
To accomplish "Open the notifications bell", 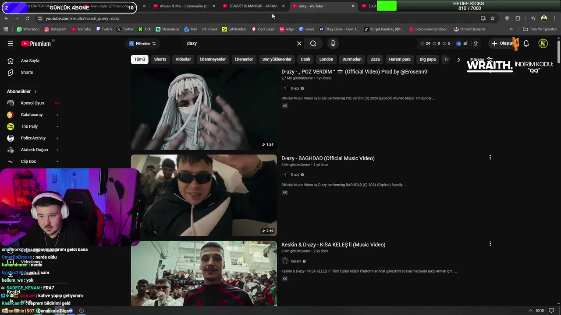I will (526, 43).
